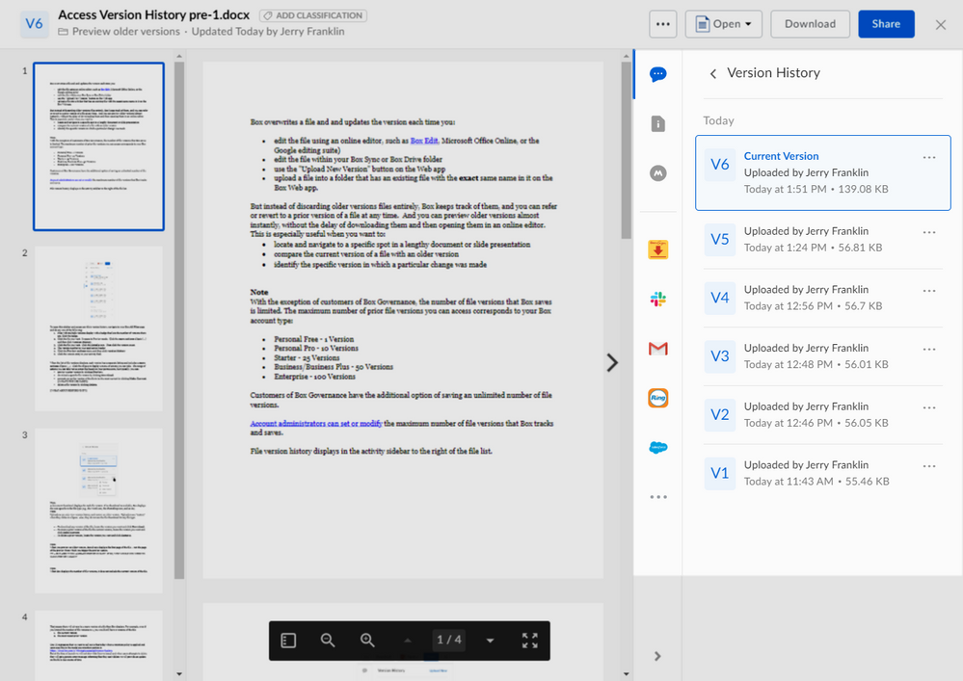
Task: Open the Gmail integration icon
Action: tap(657, 349)
